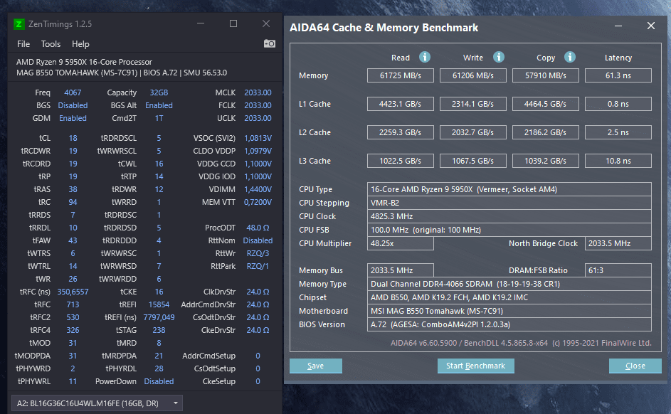Take screenshot with ZenTimings camera icon
The height and width of the screenshot is (414, 671).
coord(269,43)
